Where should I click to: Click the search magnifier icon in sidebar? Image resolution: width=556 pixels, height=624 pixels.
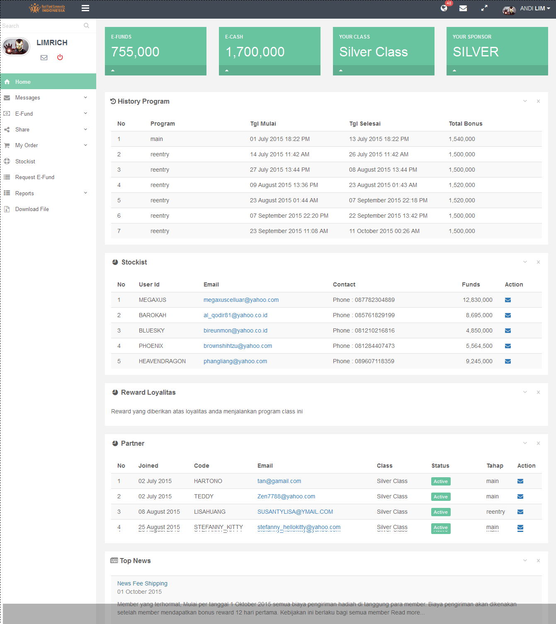tap(86, 26)
